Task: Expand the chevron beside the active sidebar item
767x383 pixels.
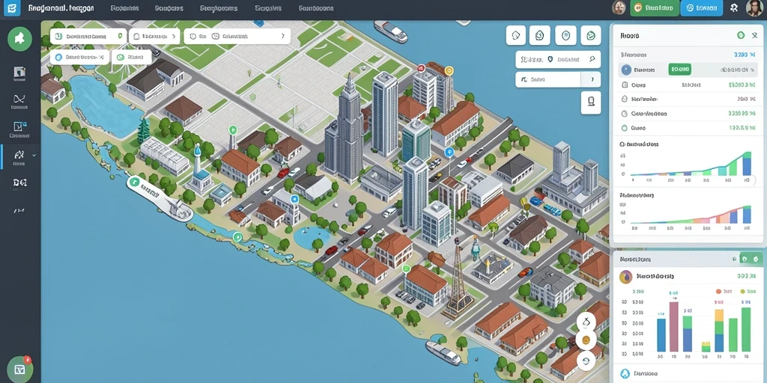Action: pyautogui.click(x=34, y=155)
